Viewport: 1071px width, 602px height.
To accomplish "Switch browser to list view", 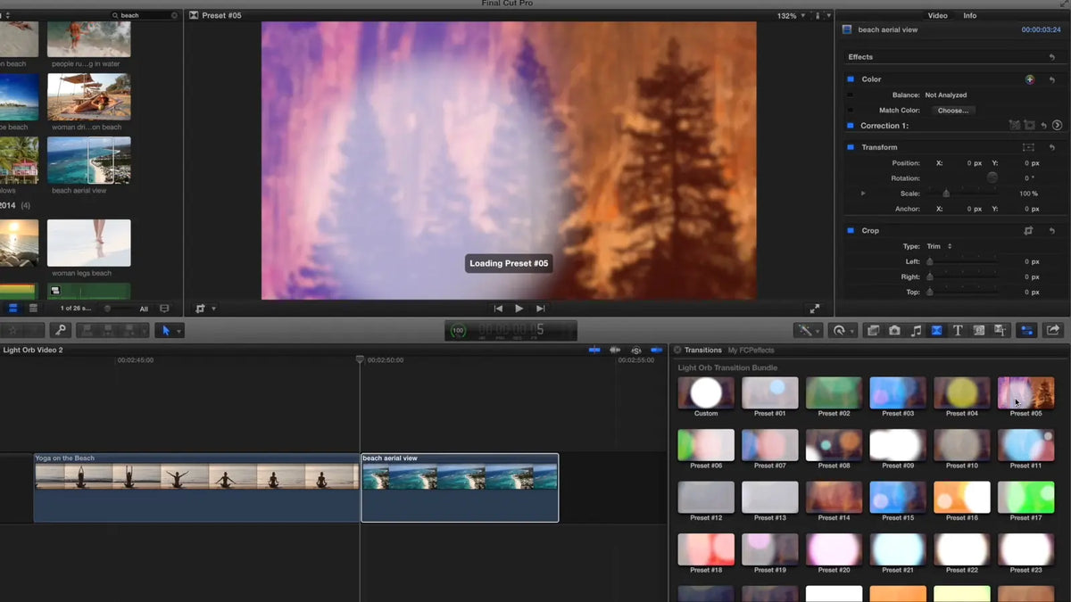I will (x=33, y=309).
